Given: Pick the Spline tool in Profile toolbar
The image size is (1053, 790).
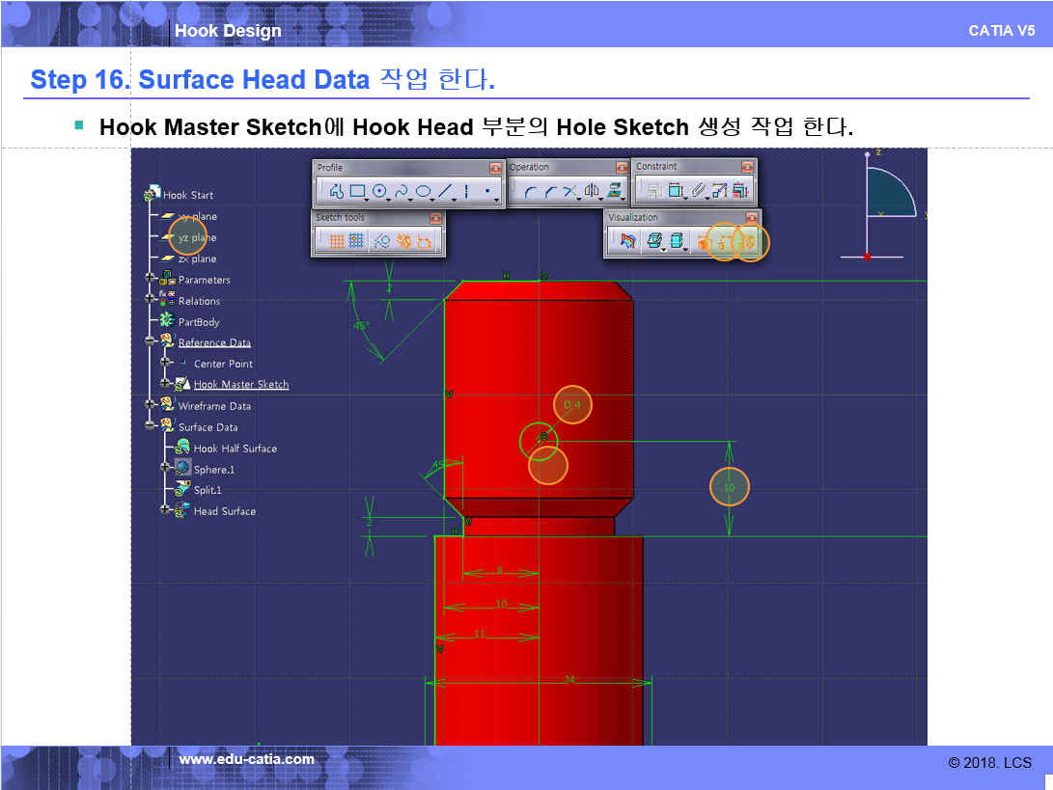Looking at the screenshot, I should point(402,191).
